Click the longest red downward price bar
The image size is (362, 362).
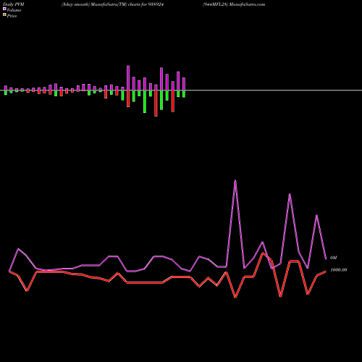[156, 104]
